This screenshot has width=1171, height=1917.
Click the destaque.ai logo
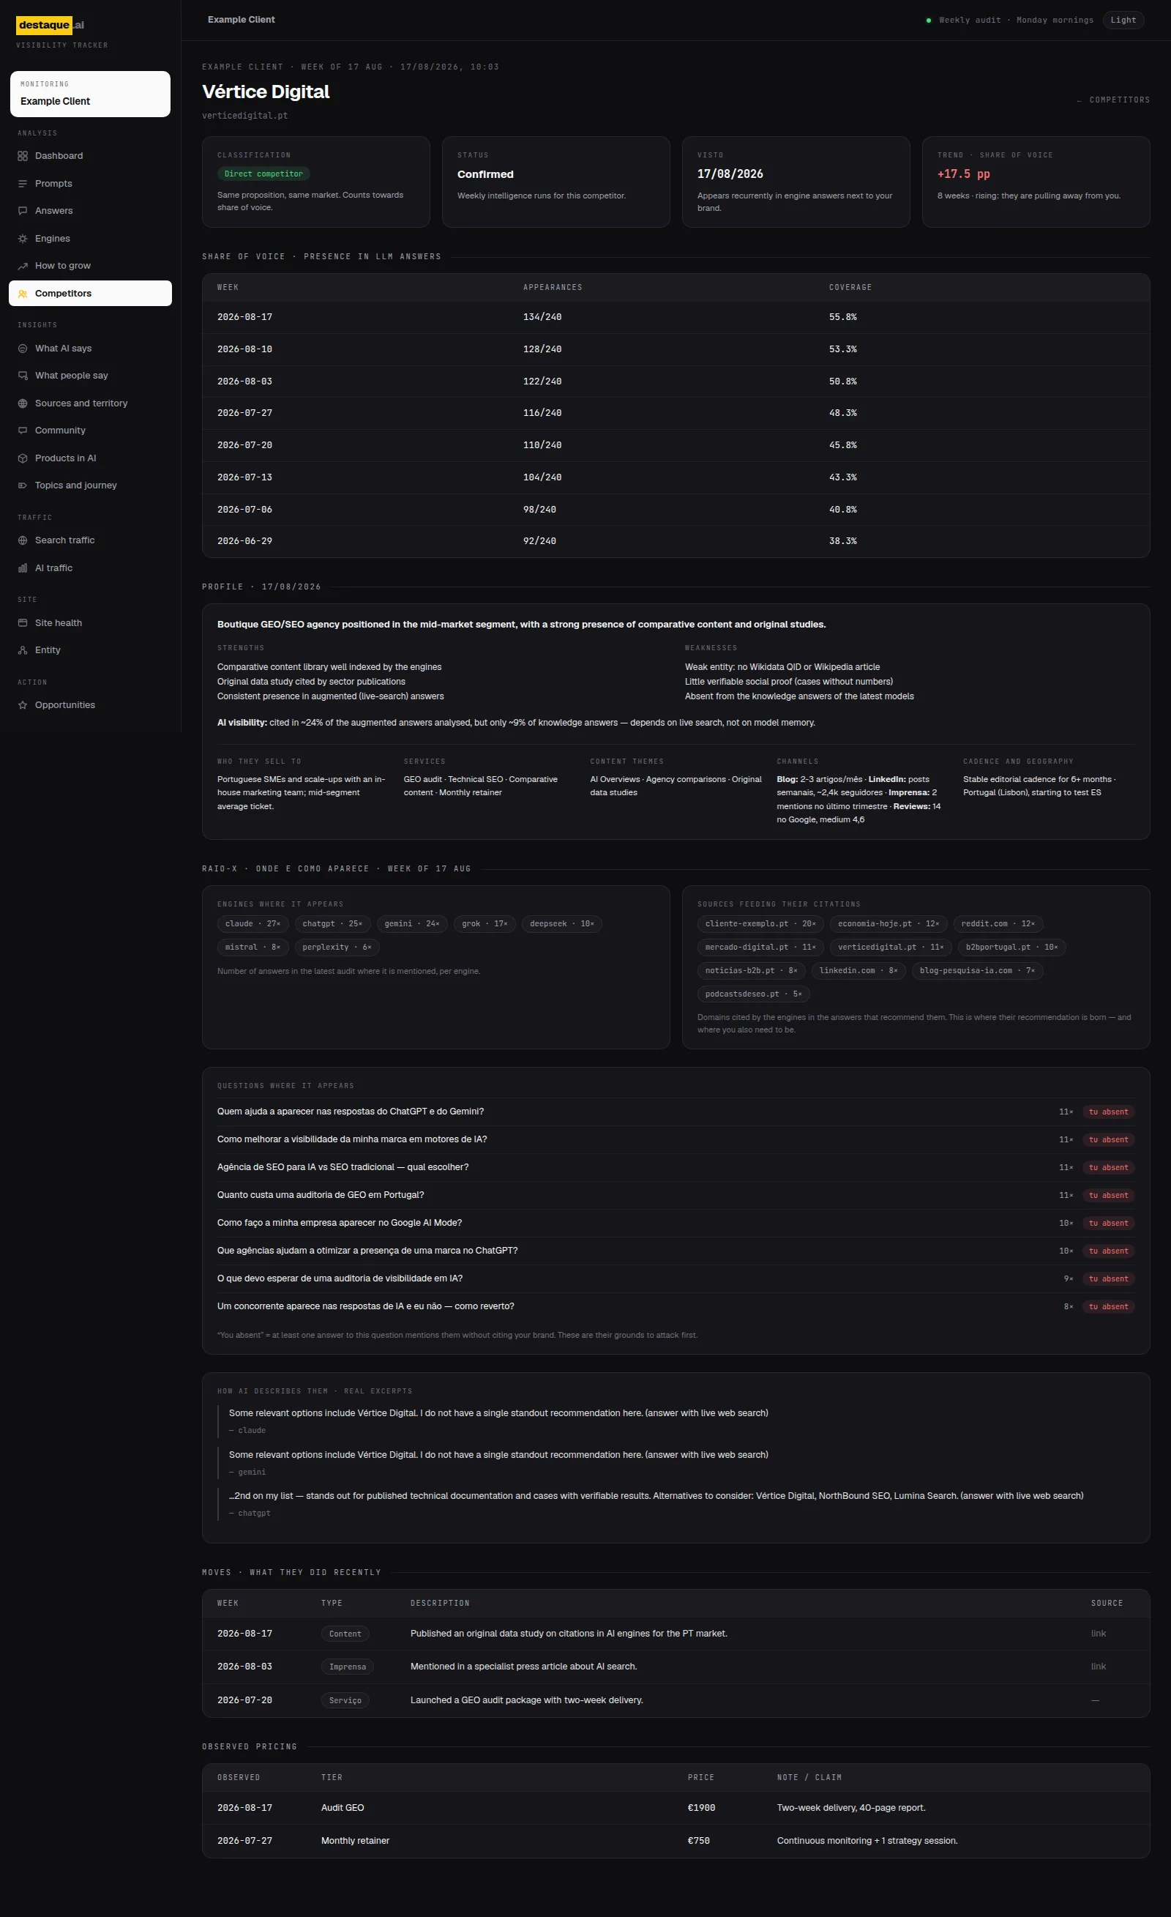pyautogui.click(x=50, y=26)
